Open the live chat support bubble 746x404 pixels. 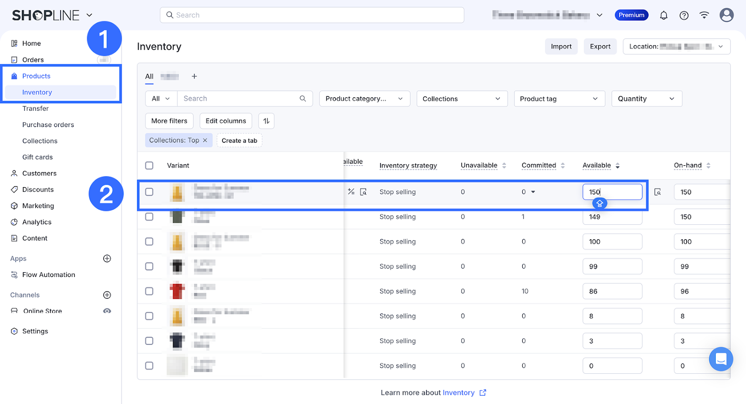[721, 359]
